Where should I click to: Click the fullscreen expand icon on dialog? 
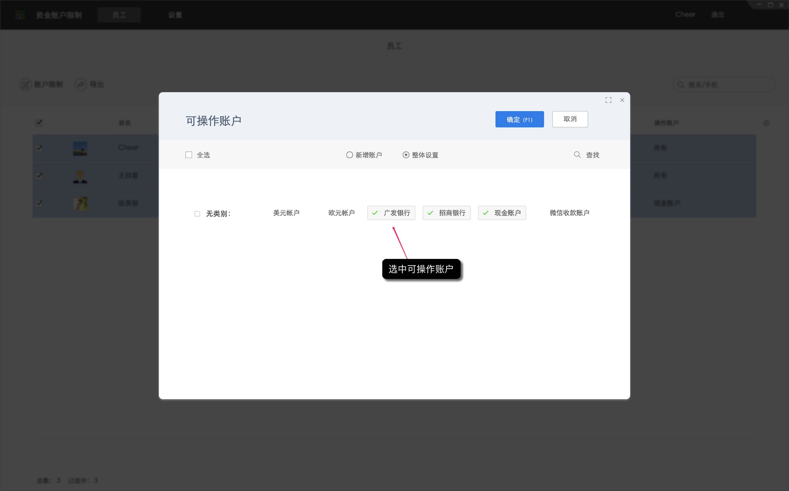[x=608, y=100]
